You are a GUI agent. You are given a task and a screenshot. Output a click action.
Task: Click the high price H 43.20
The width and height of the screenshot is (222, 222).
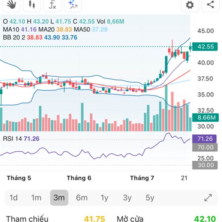coord(38,21)
